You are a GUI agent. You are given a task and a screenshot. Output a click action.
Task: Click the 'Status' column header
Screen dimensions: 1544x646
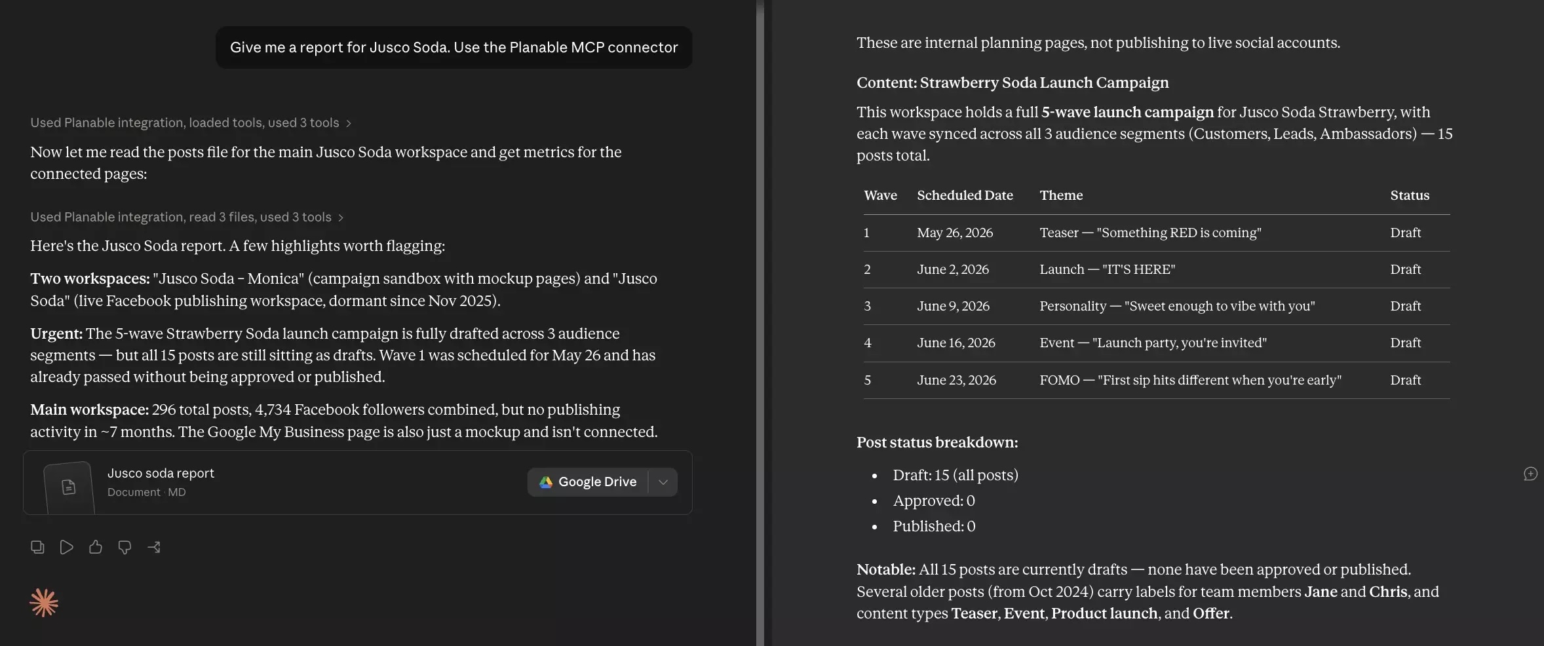point(1410,195)
